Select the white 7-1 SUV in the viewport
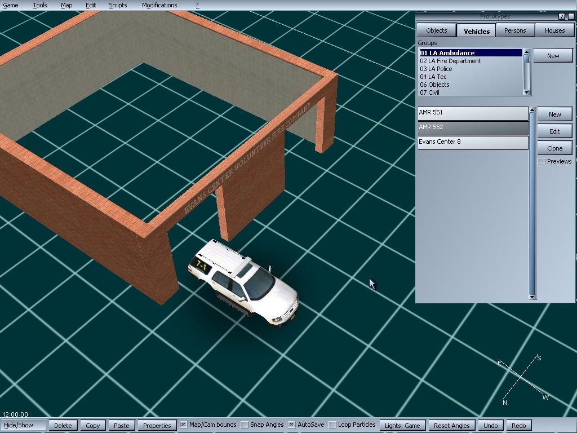 [243, 283]
